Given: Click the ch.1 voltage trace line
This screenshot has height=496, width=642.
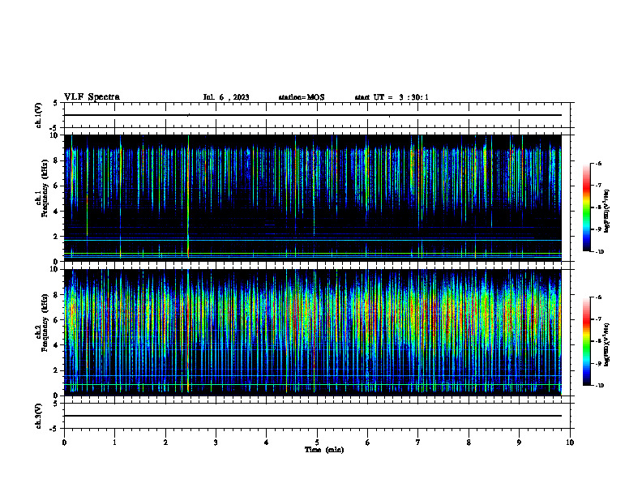Looking at the screenshot, I should click(312, 115).
